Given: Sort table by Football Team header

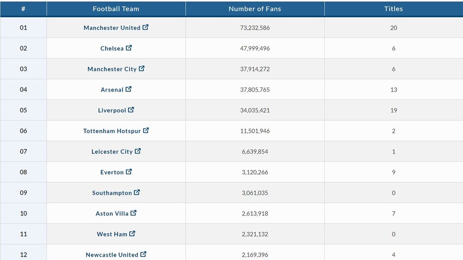Looking at the screenshot, I should click(116, 9).
